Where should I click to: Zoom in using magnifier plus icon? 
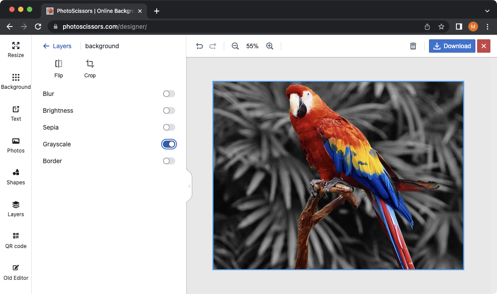coord(270,46)
